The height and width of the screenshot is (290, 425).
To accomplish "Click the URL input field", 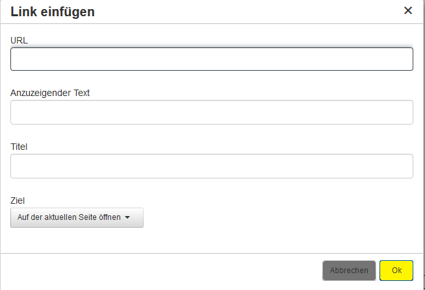I will pos(212,59).
